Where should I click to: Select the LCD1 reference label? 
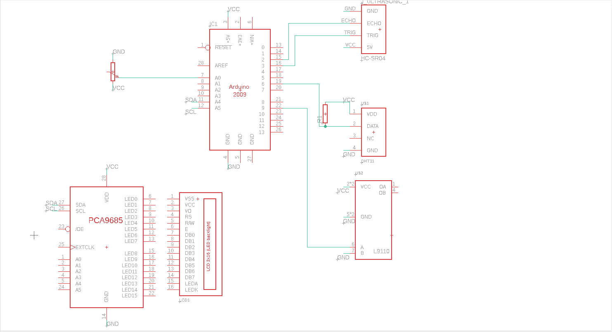pyautogui.click(x=184, y=300)
